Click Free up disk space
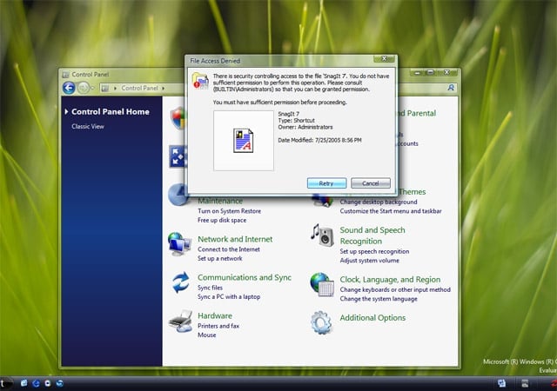This screenshot has width=557, height=391. pos(222,220)
